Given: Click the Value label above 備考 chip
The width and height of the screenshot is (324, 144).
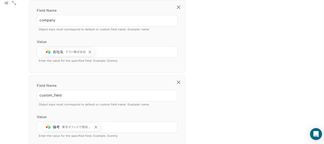Looking at the screenshot, I should click(42, 117).
